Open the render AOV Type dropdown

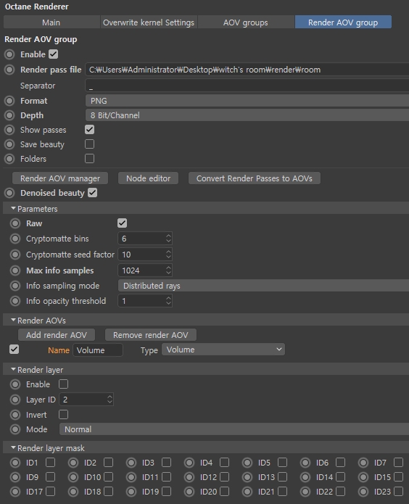point(223,350)
